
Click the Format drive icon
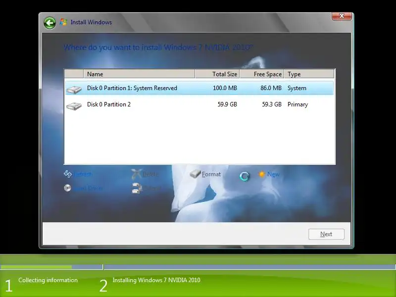(195, 174)
